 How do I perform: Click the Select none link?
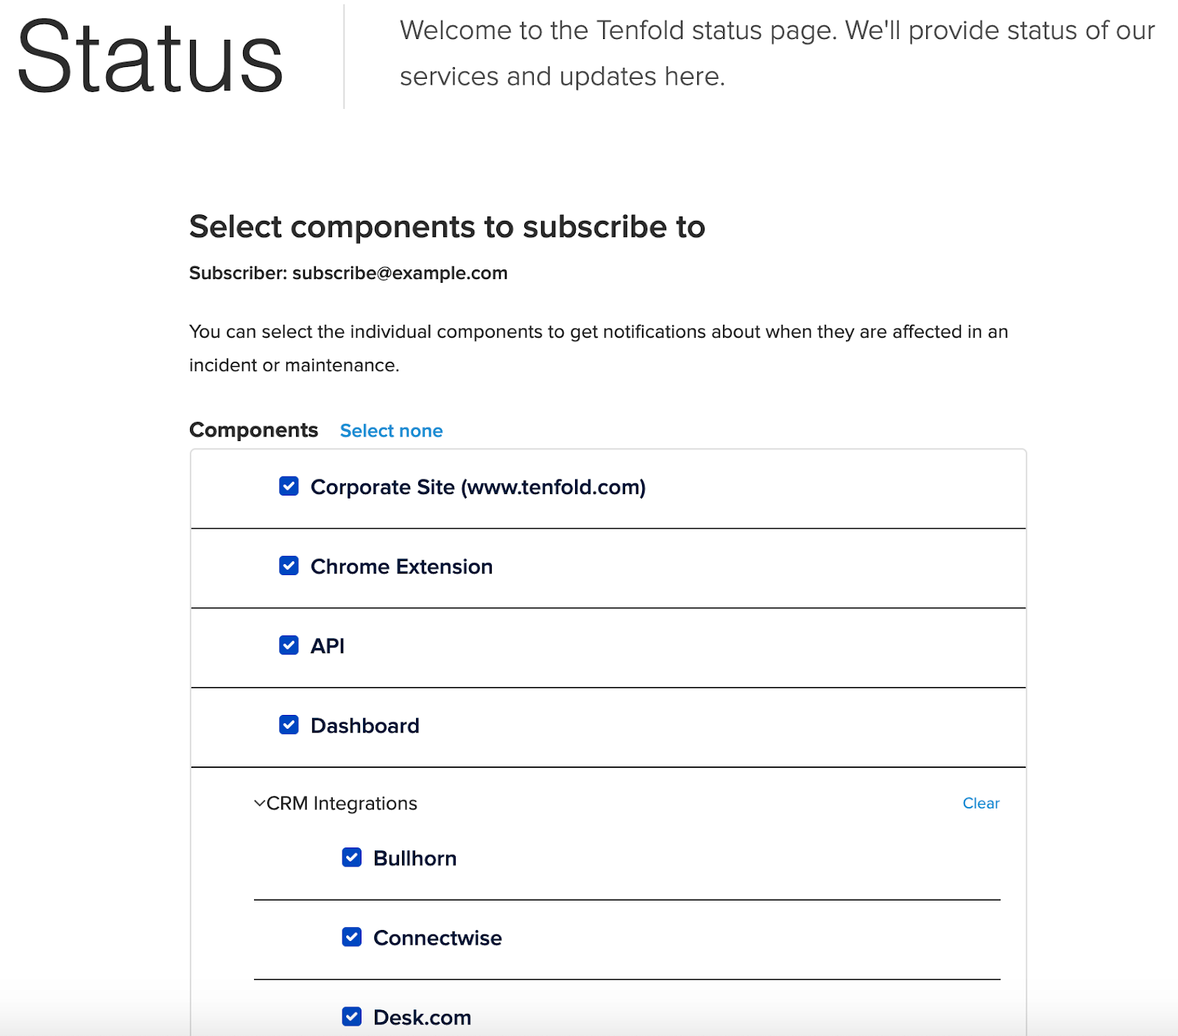[391, 430]
